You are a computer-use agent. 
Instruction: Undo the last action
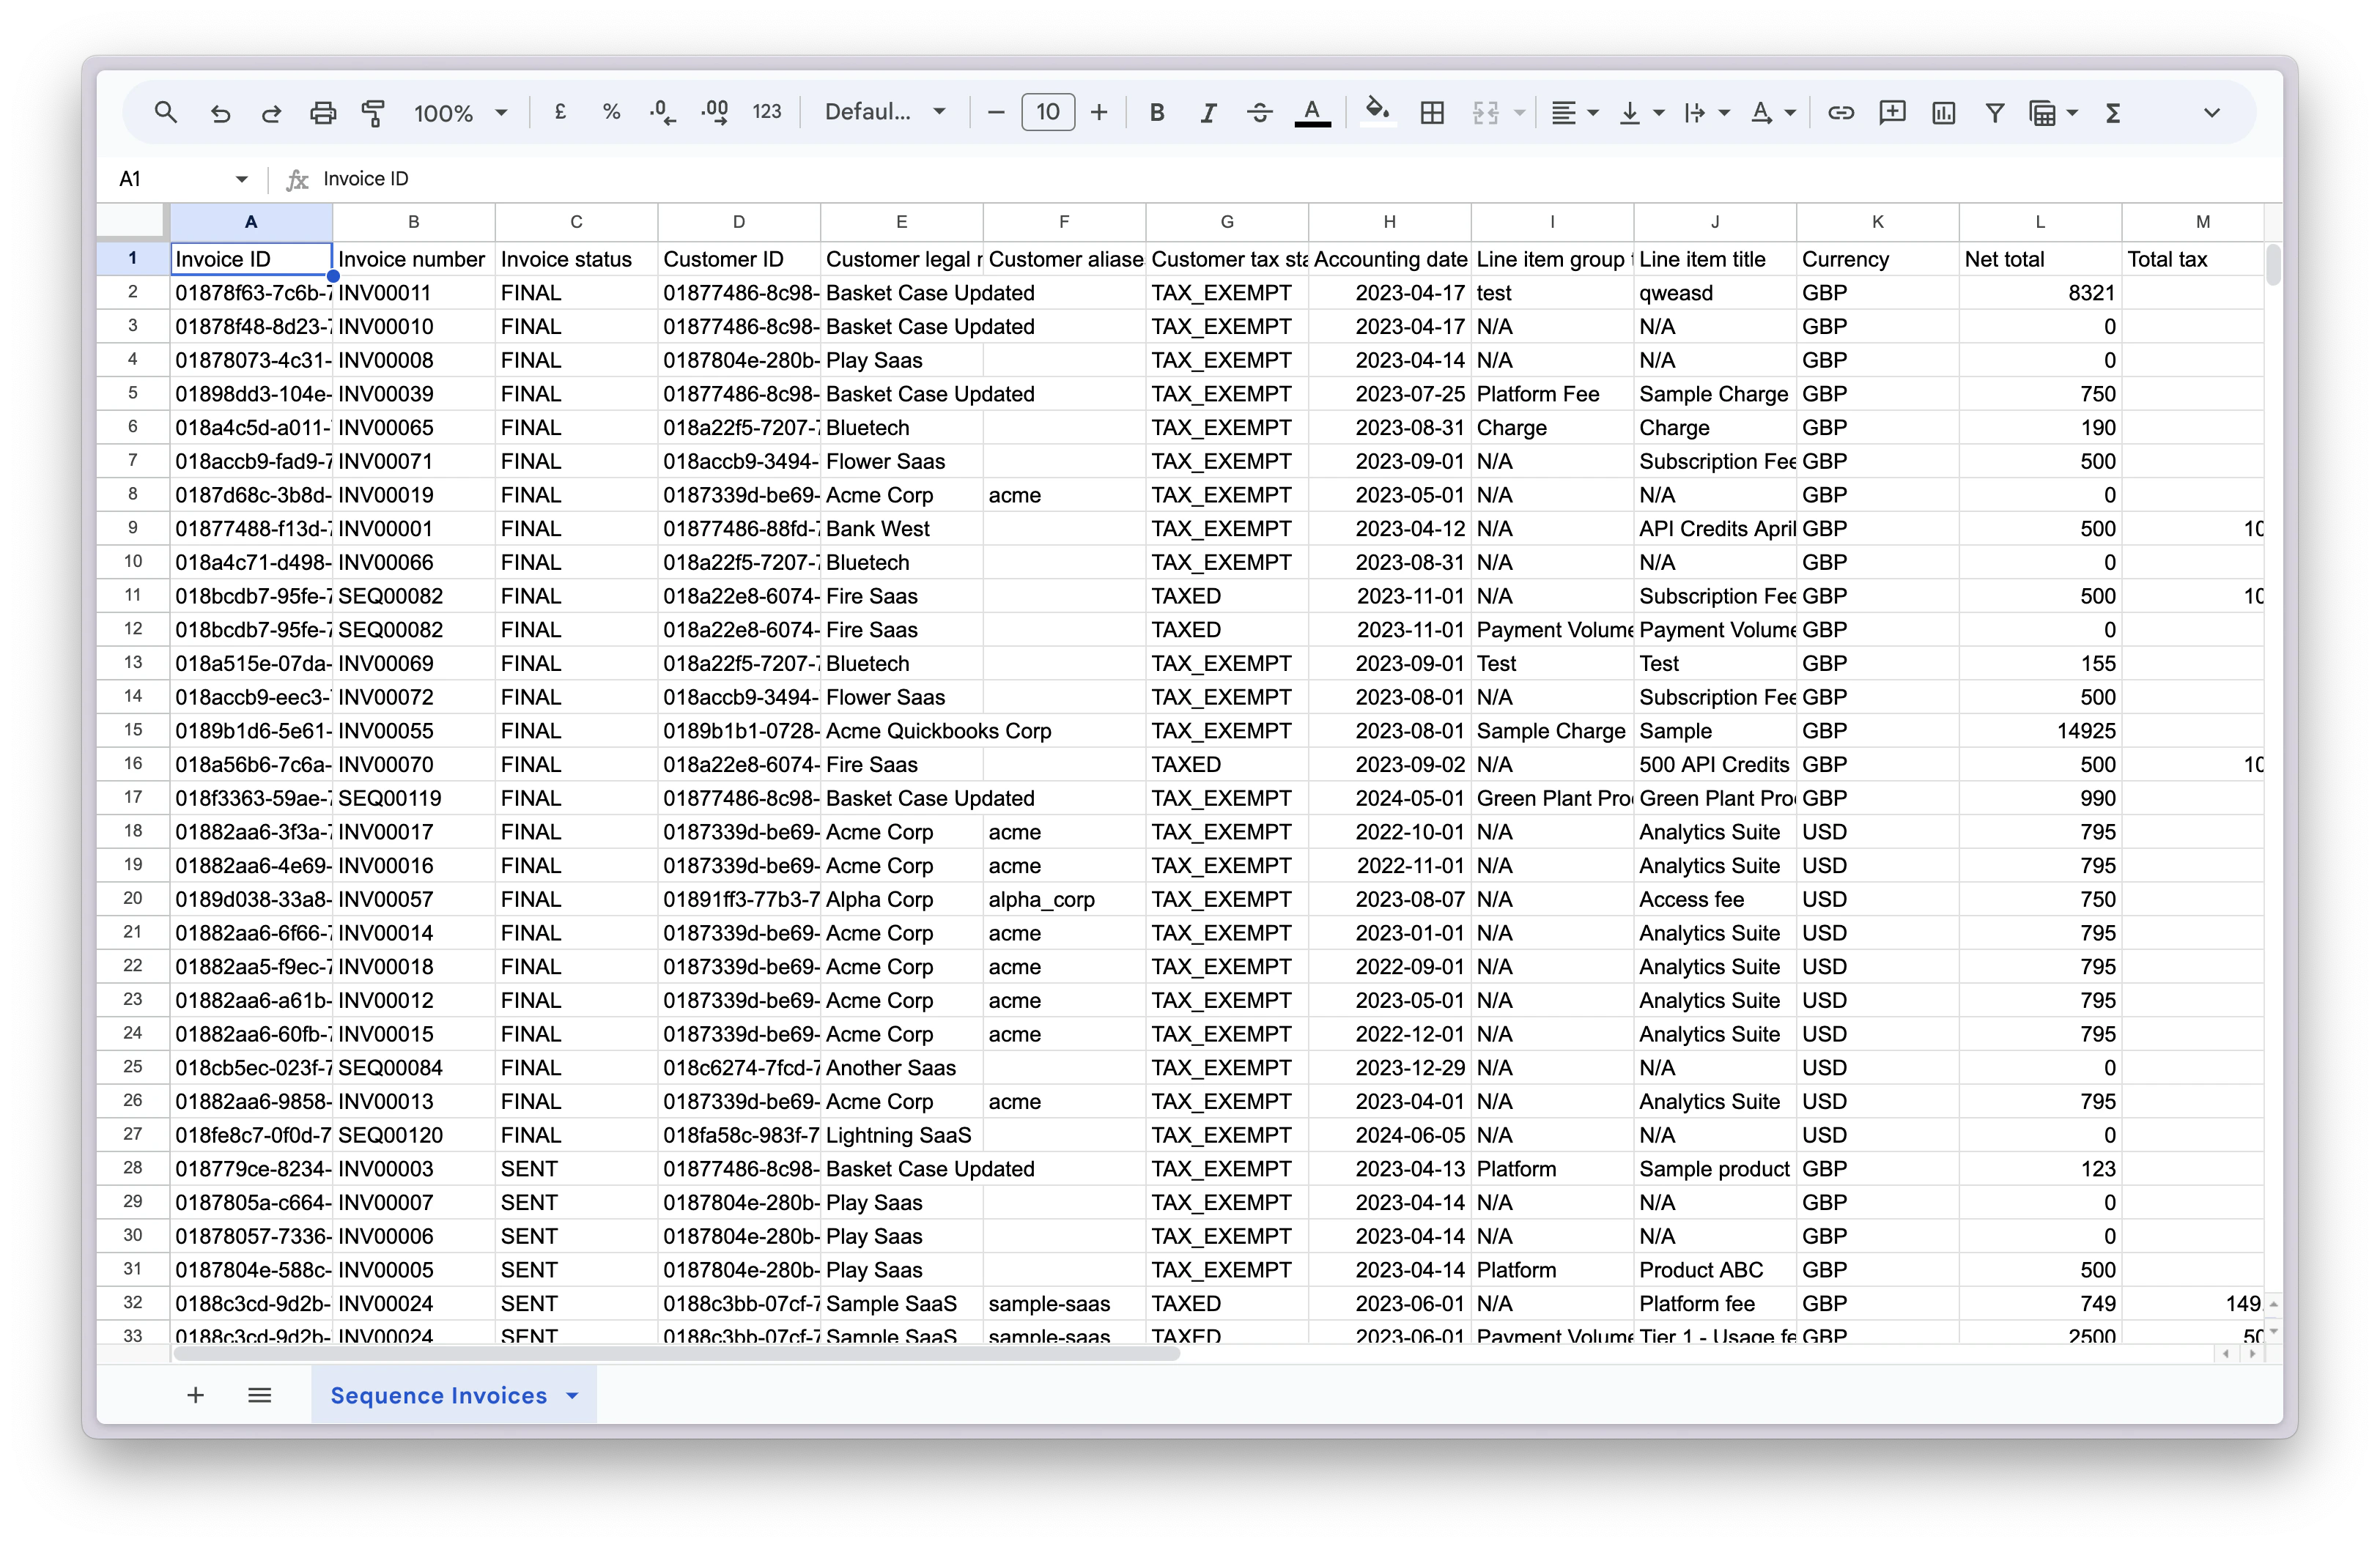pyautogui.click(x=220, y=113)
